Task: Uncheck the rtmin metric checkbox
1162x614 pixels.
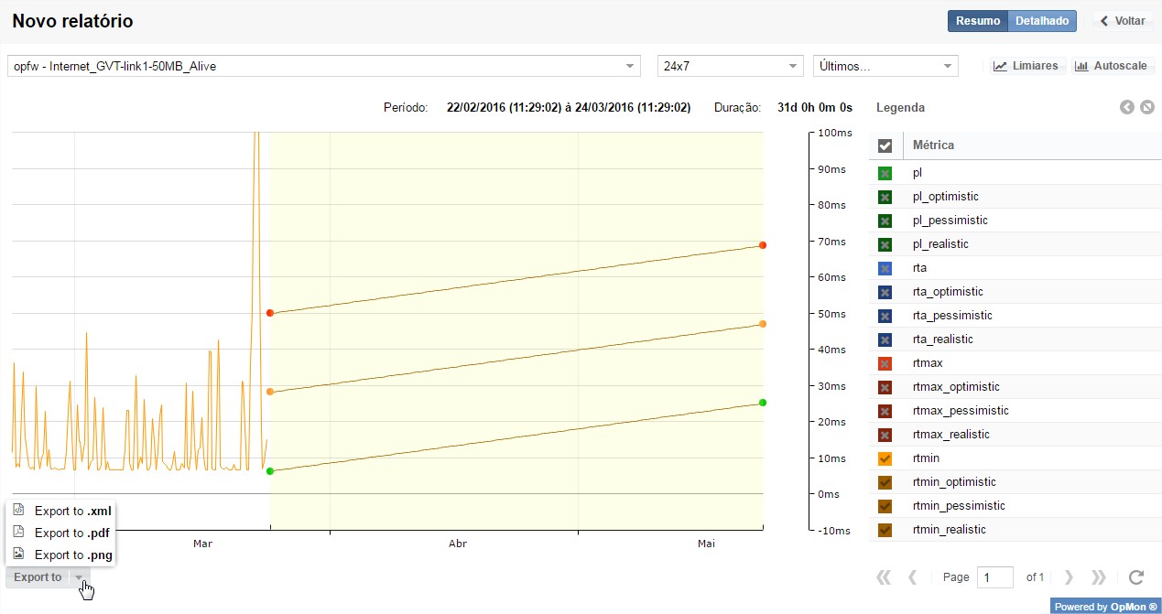Action: pos(885,458)
